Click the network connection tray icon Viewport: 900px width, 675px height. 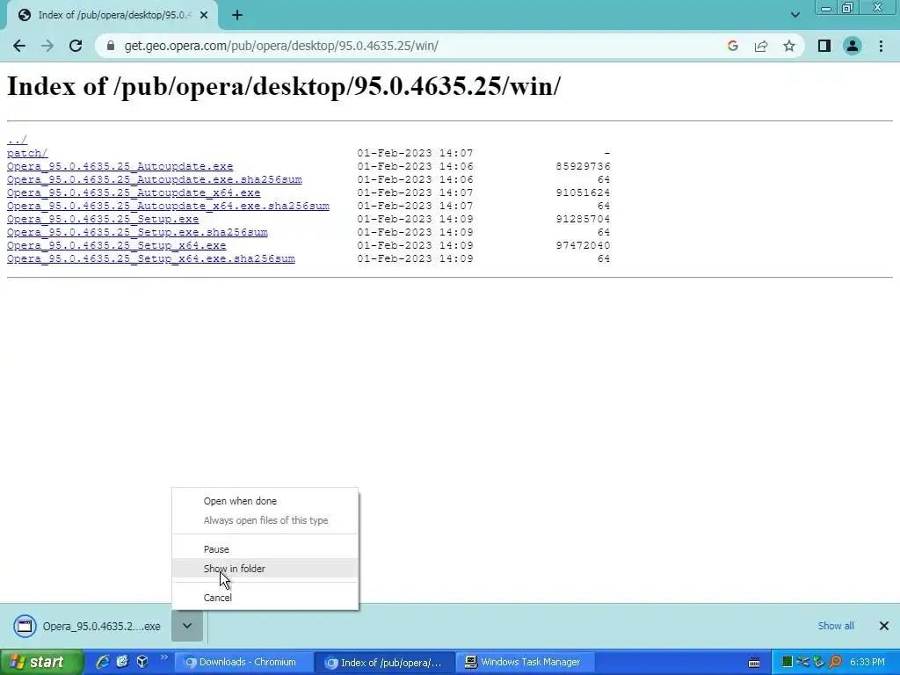803,663
